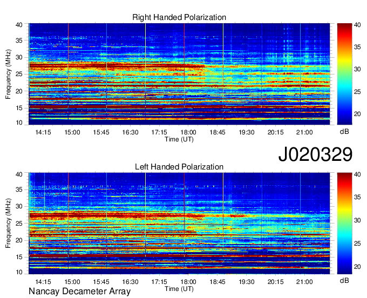The width and height of the screenshot is (367, 298).
Task: Click the 21:00 tick under Left Handed plot
Action: (x=304, y=282)
